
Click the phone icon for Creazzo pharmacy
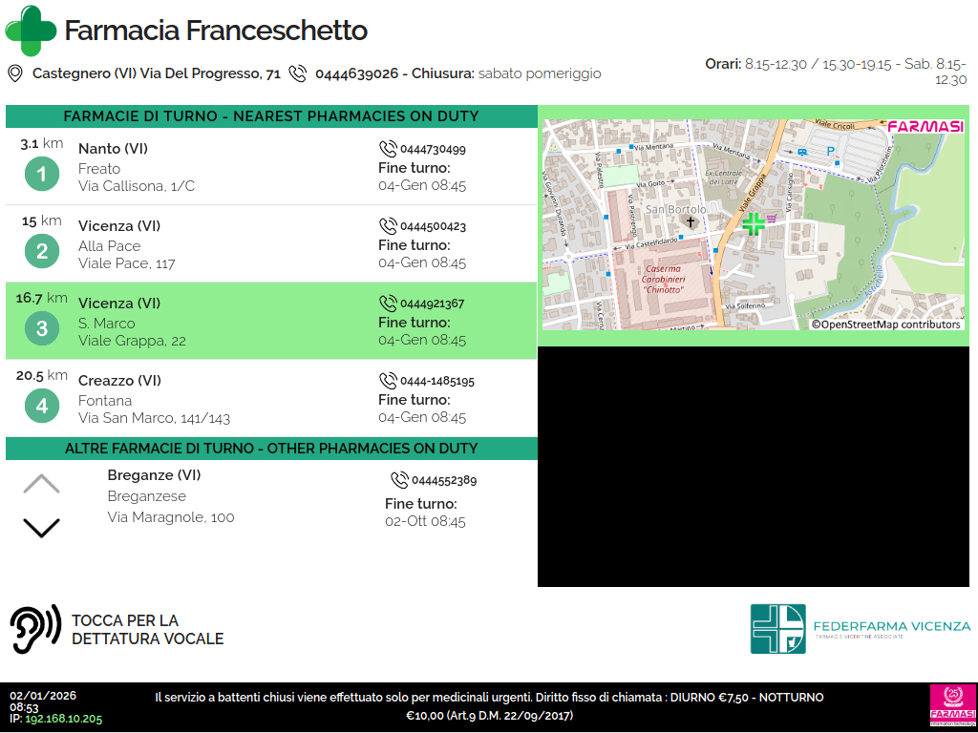pyautogui.click(x=388, y=381)
